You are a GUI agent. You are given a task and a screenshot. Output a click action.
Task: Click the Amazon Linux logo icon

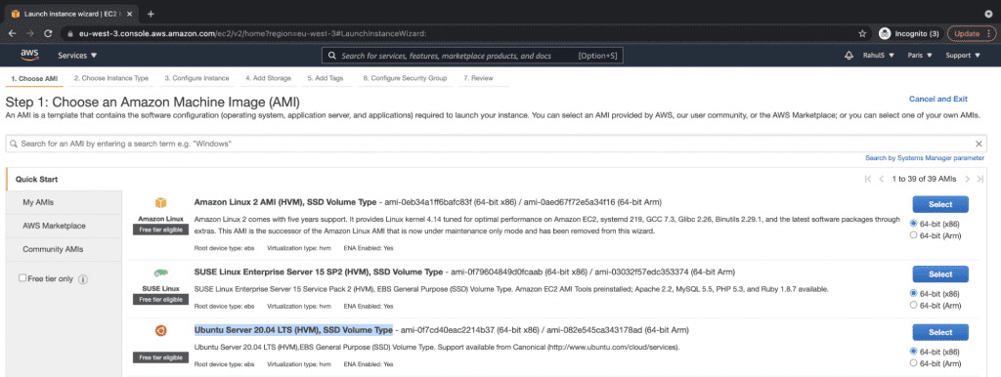pos(160,203)
